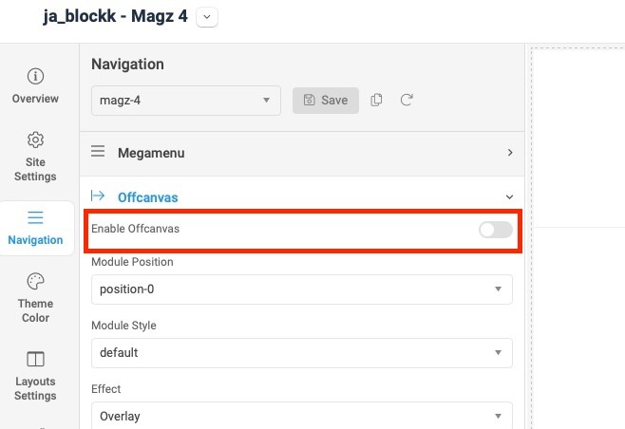Open Theme Color palette icon
Viewport: 625px width, 429px height.
(x=35, y=281)
